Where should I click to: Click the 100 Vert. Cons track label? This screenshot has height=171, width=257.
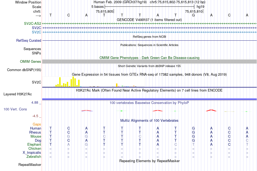point(15,109)
